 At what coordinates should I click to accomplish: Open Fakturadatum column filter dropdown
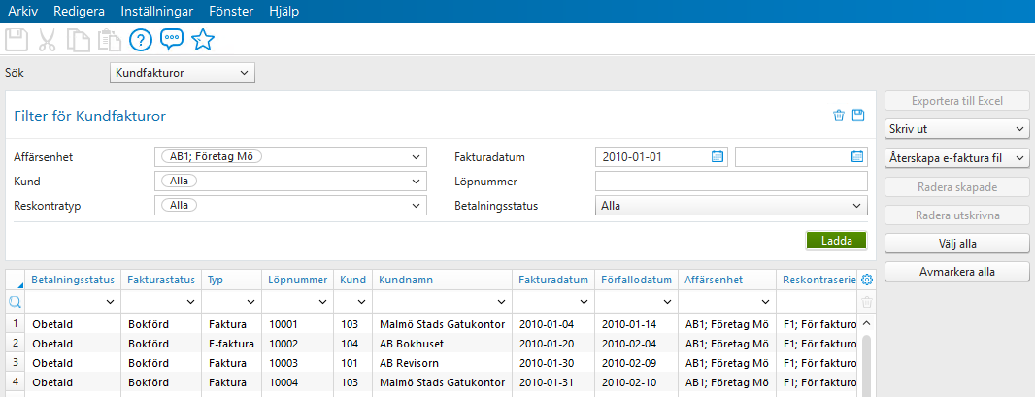(x=584, y=302)
